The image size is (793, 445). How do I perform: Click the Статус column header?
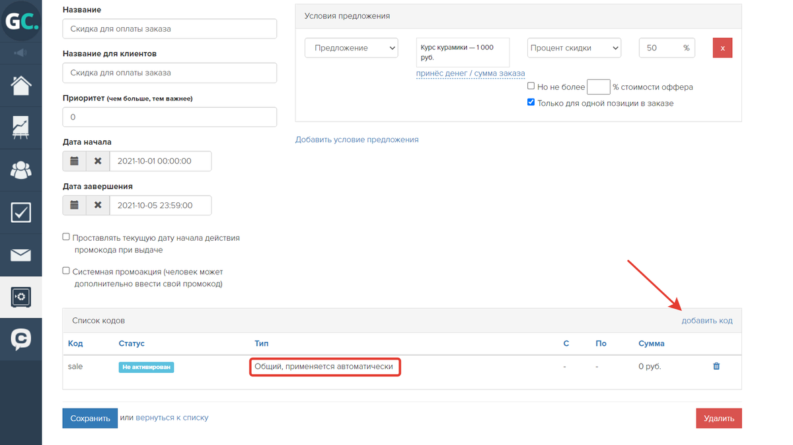coord(132,344)
